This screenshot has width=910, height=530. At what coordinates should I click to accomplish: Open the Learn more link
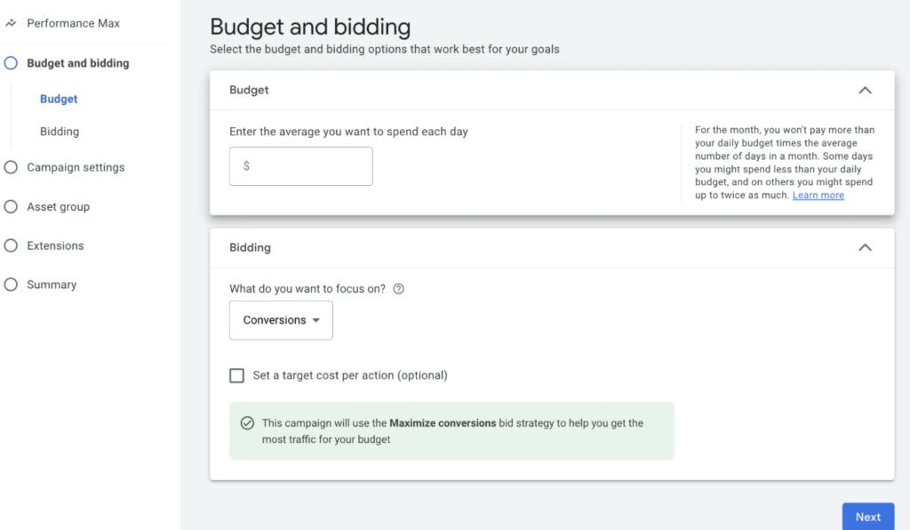point(818,194)
